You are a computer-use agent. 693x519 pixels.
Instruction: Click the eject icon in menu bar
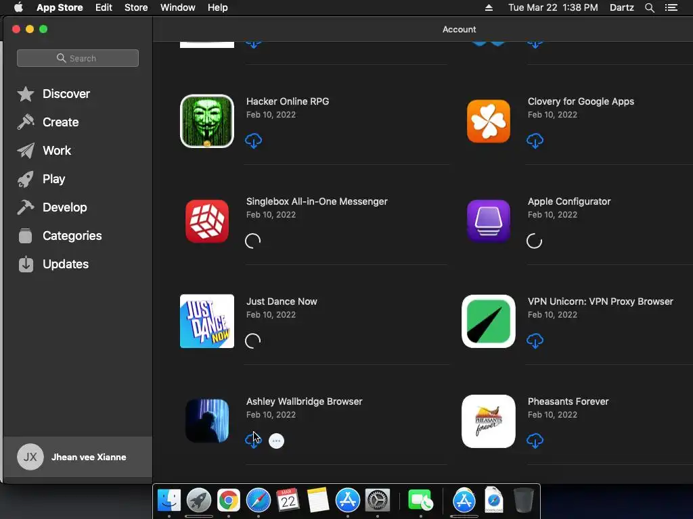point(489,7)
